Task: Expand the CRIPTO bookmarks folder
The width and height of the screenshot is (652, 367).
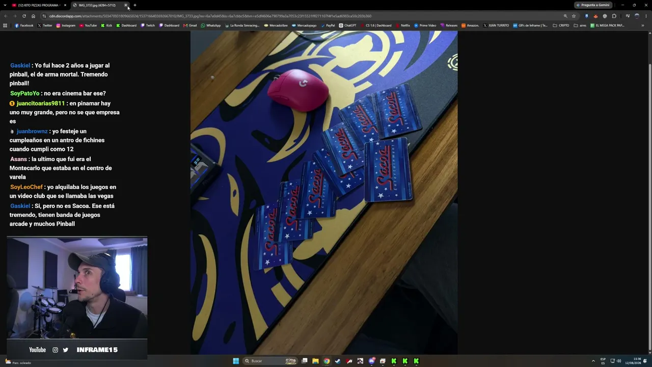Action: tap(561, 25)
